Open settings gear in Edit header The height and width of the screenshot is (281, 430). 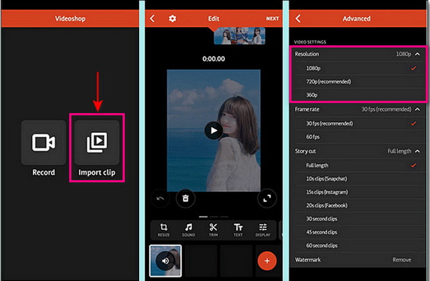pyautogui.click(x=173, y=19)
